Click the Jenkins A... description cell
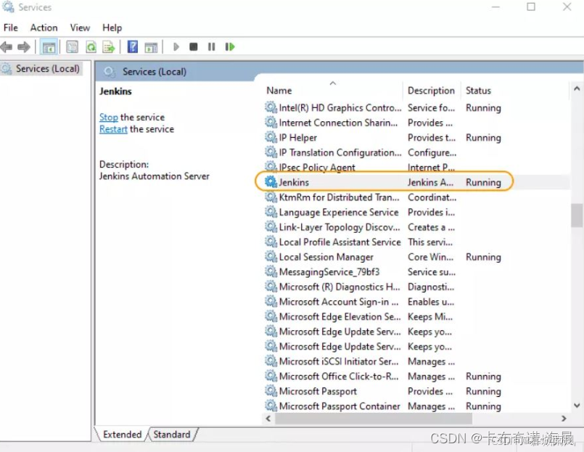 430,182
